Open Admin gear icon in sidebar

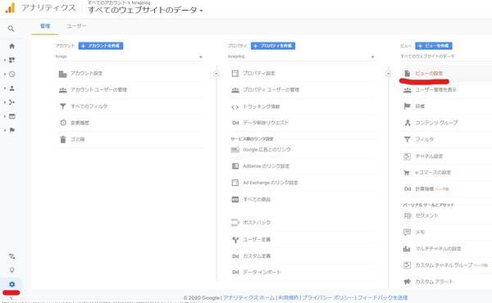(12, 284)
